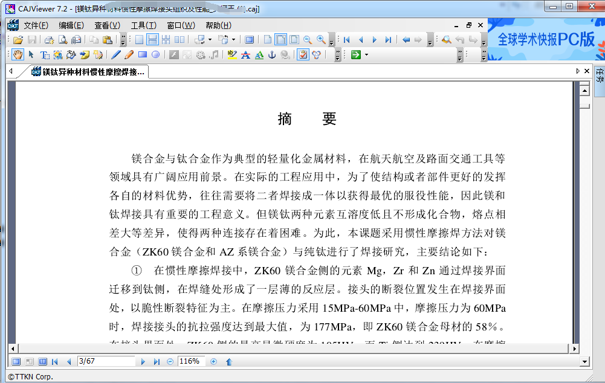Click the zoom out minus in bottom bar

point(170,362)
